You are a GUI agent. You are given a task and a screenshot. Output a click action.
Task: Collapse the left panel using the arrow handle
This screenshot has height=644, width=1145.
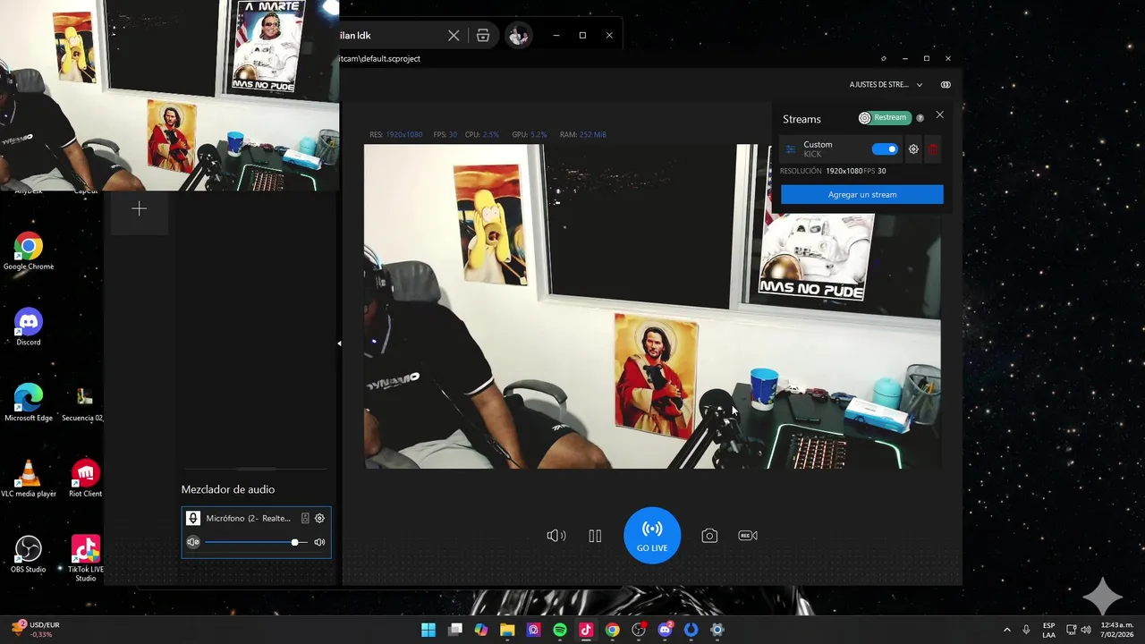click(339, 343)
